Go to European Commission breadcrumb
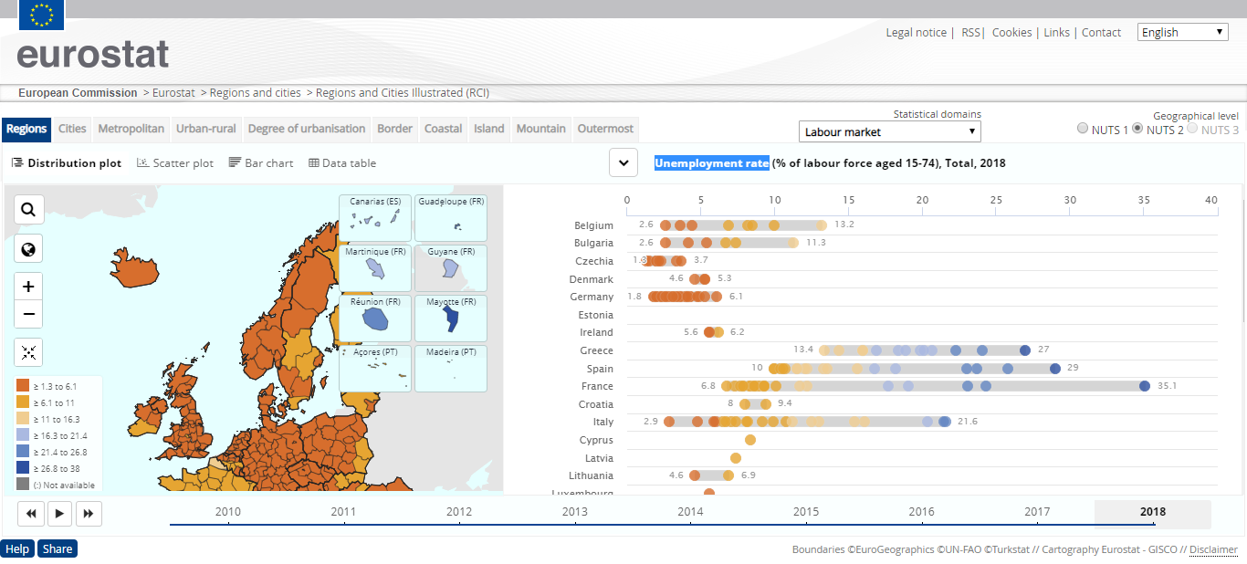This screenshot has width=1247, height=564. [x=79, y=92]
